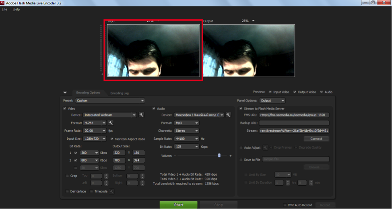
Task: Open Auto Adjust settings wrench
Action: click(265, 147)
